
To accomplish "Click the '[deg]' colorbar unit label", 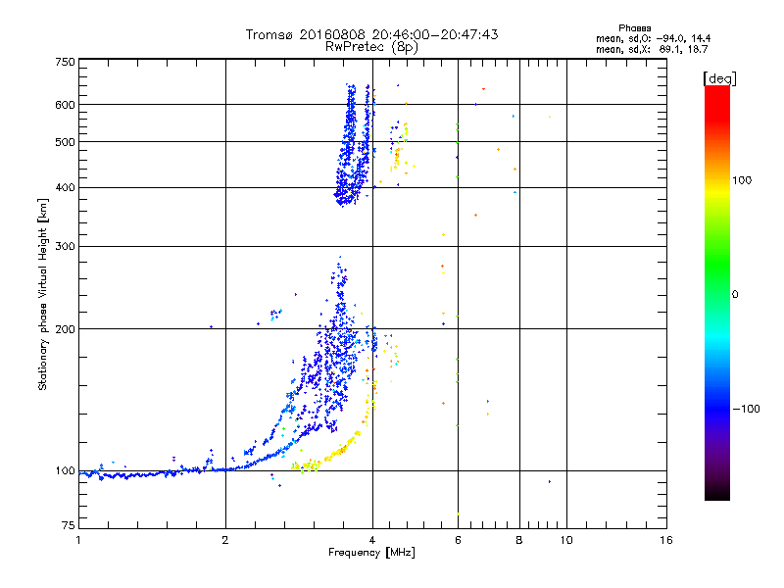I will click(x=719, y=78).
